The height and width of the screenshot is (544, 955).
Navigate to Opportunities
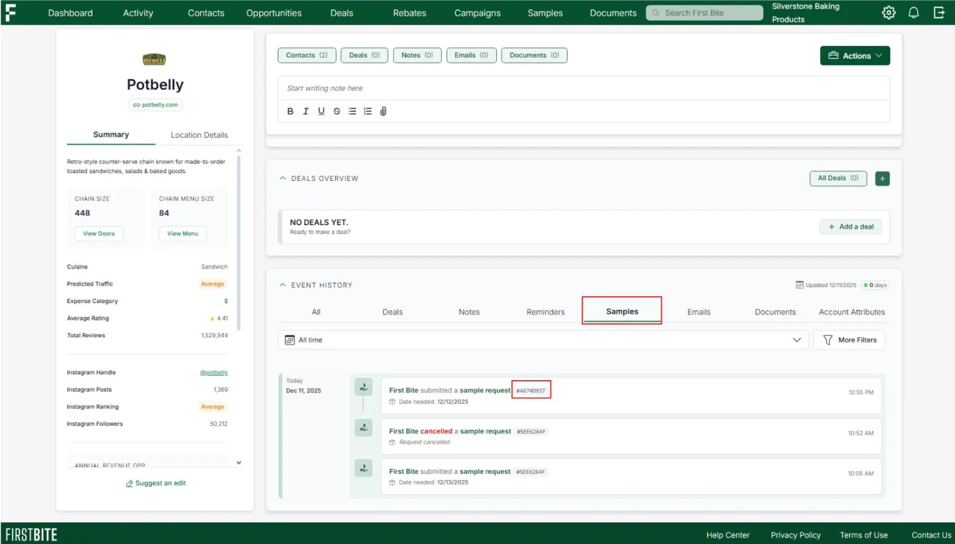coord(274,13)
